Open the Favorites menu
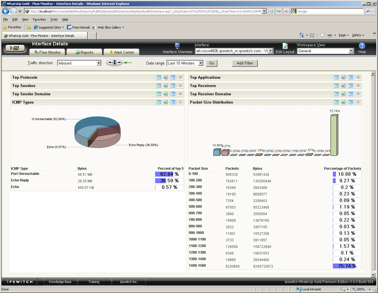The image size is (378, 293). (x=39, y=19)
